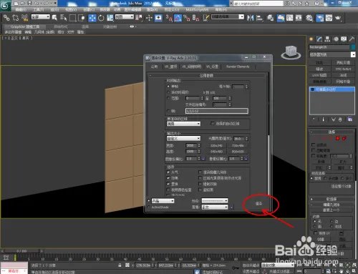Switch to the Hierarchy command panel icon

click(327, 39)
